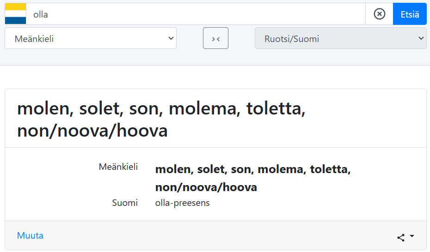
Task: Click the chevron arrow of the Ruotsi/Suomi selector
Action: 420,38
